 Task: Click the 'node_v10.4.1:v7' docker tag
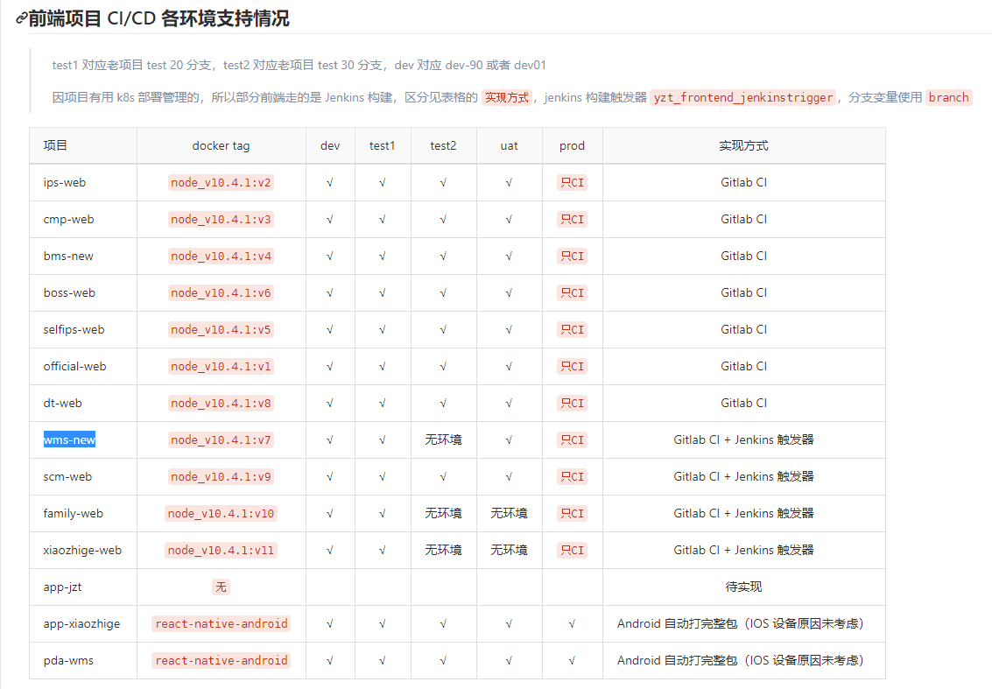[x=221, y=439]
